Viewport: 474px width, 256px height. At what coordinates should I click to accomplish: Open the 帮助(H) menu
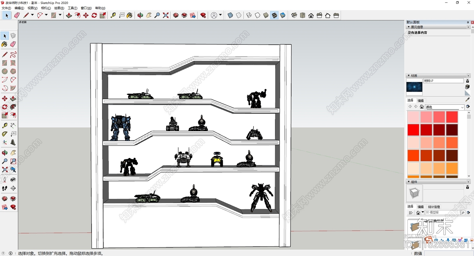coord(100,8)
